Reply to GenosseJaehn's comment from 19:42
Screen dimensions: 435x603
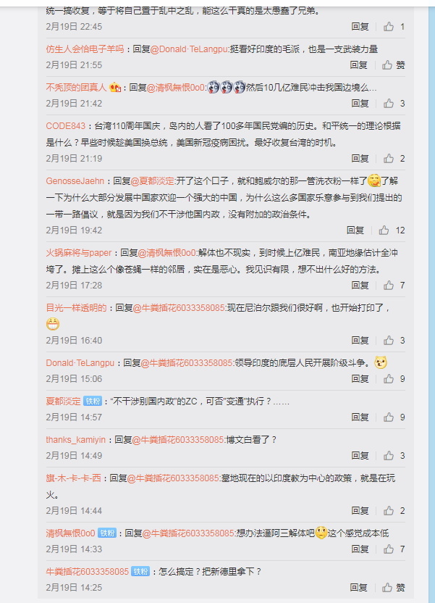pyautogui.click(x=355, y=230)
